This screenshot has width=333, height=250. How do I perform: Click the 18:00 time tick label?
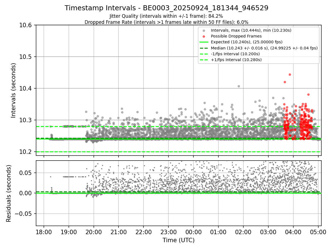click(x=44, y=232)
